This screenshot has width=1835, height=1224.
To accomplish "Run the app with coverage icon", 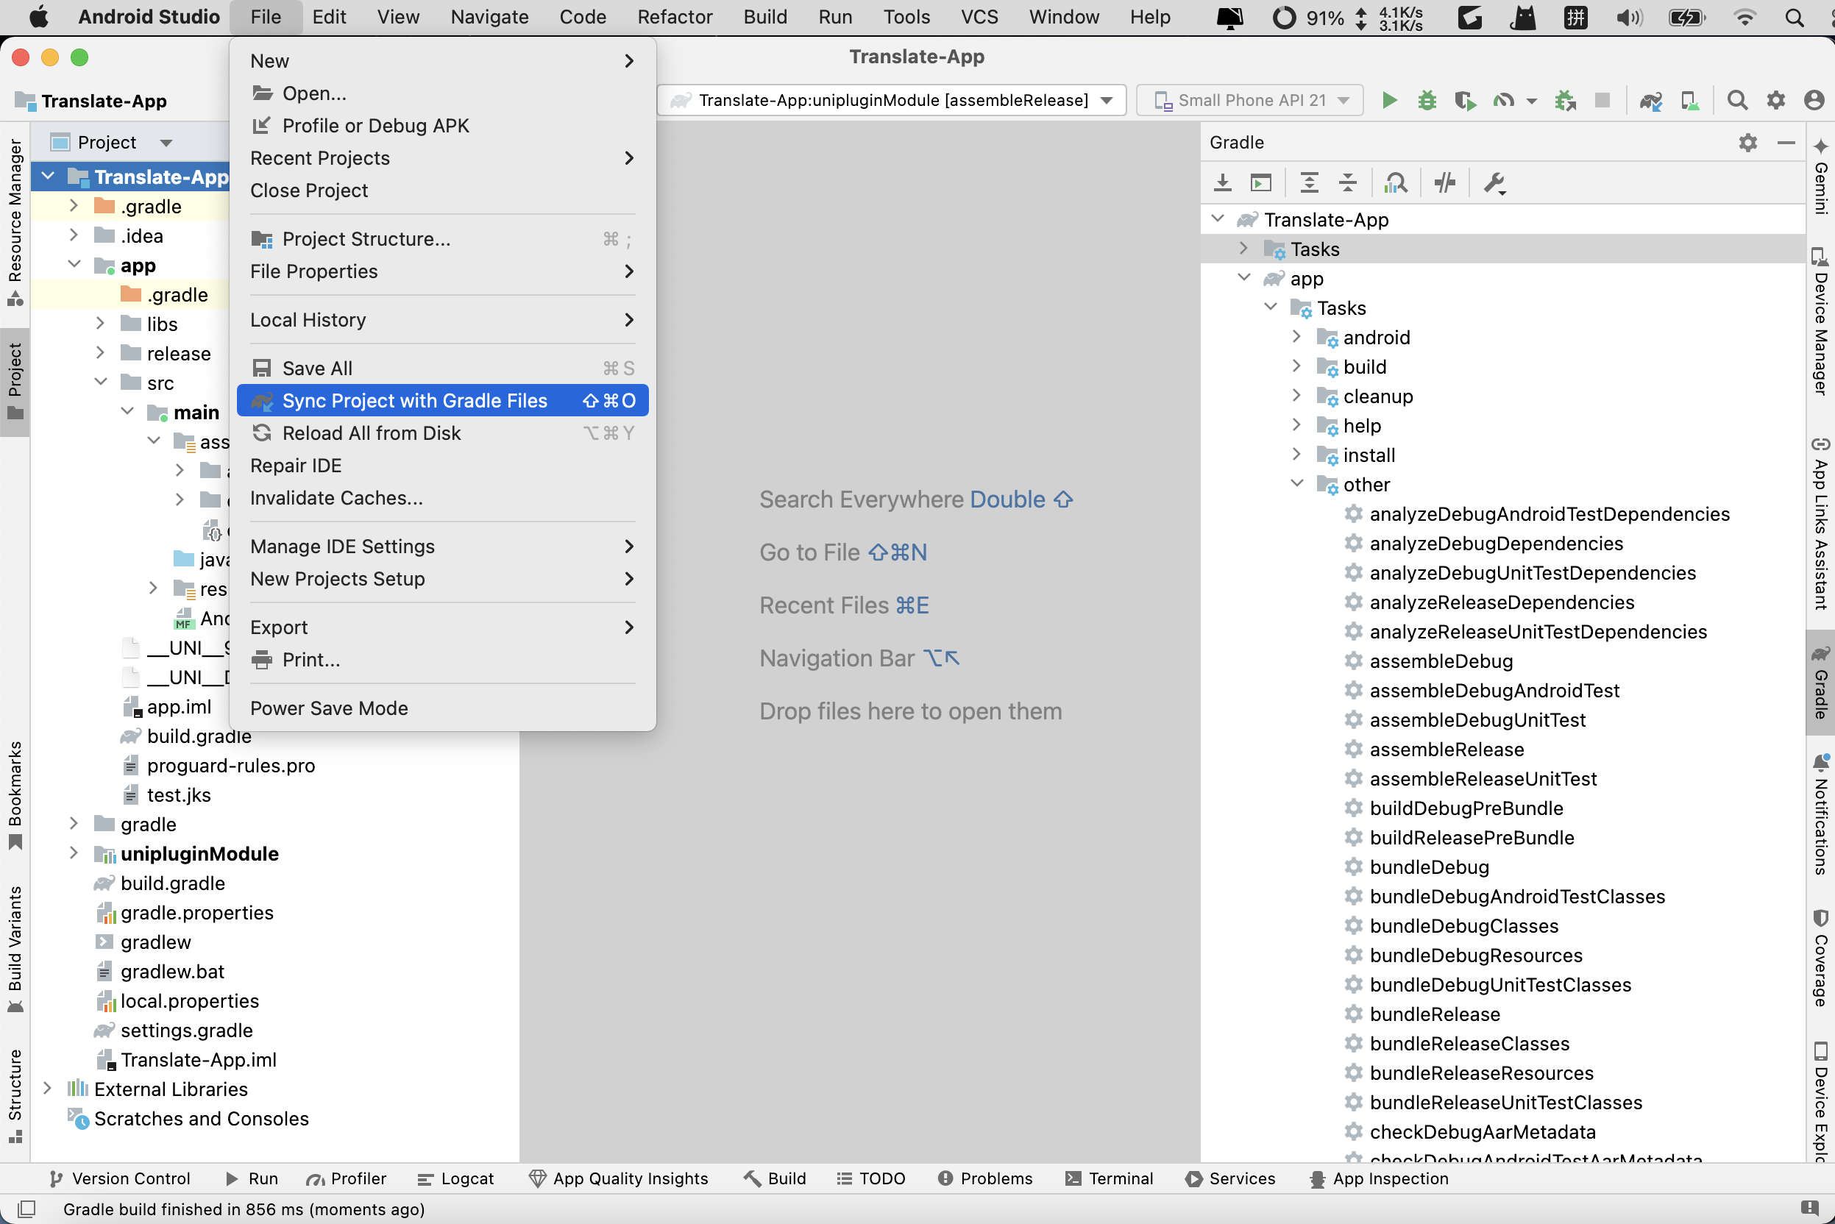I will tap(1465, 101).
